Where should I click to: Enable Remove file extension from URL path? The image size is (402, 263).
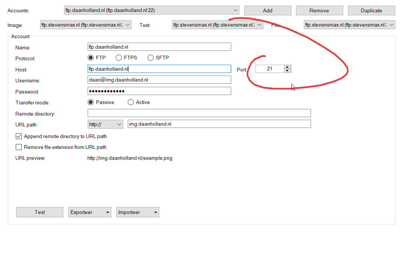click(19, 147)
